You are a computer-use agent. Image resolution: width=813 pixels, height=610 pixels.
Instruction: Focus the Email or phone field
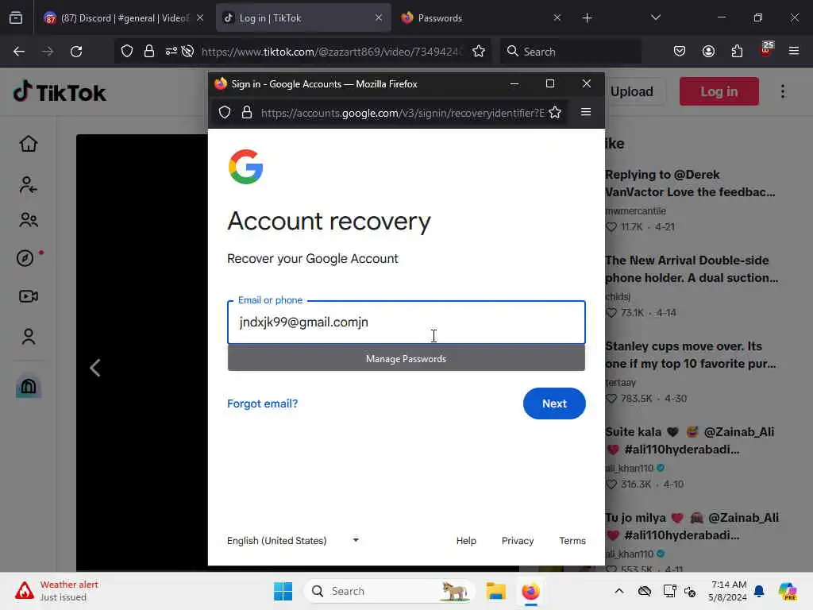pyautogui.click(x=406, y=322)
